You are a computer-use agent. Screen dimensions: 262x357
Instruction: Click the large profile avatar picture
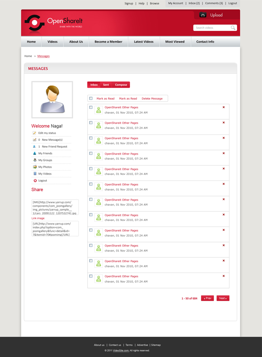tap(52, 100)
